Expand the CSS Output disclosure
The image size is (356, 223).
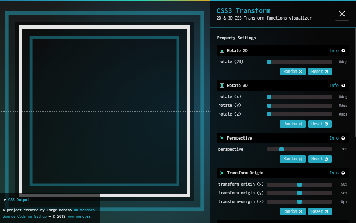(x=17, y=200)
